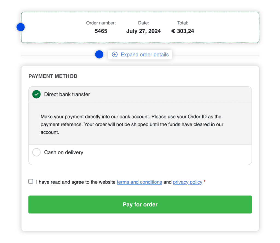Click the order date July 27, 2024
This screenshot has width=280, height=243.
point(144,31)
